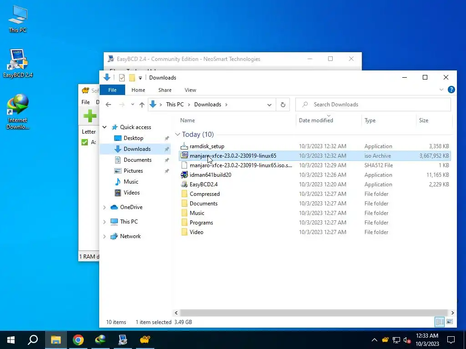The width and height of the screenshot is (466, 349).
Task: Open Customize Quick Access Toolbar dropdown
Action: (140, 78)
